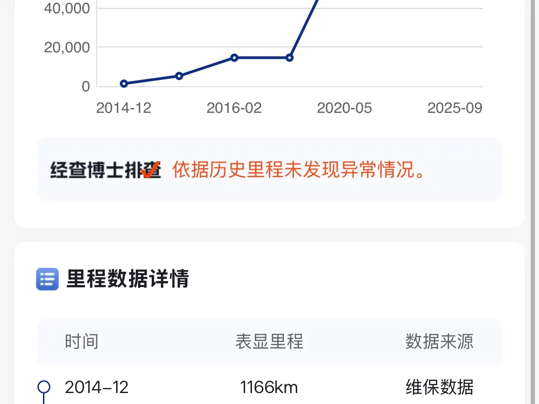Click the 维保数据 source cell
Image resolution: width=539 pixels, height=404 pixels.
(439, 388)
